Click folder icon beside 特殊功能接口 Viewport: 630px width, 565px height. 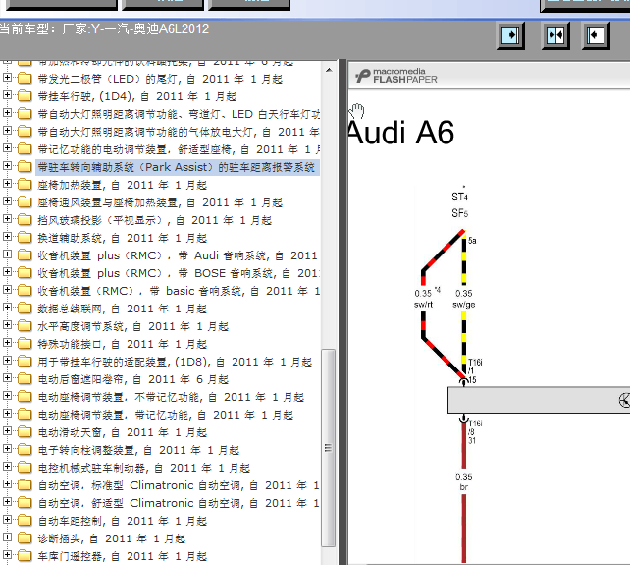tap(25, 344)
